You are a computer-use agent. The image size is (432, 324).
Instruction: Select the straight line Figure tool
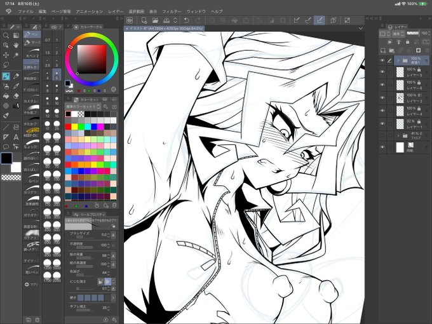point(6,127)
